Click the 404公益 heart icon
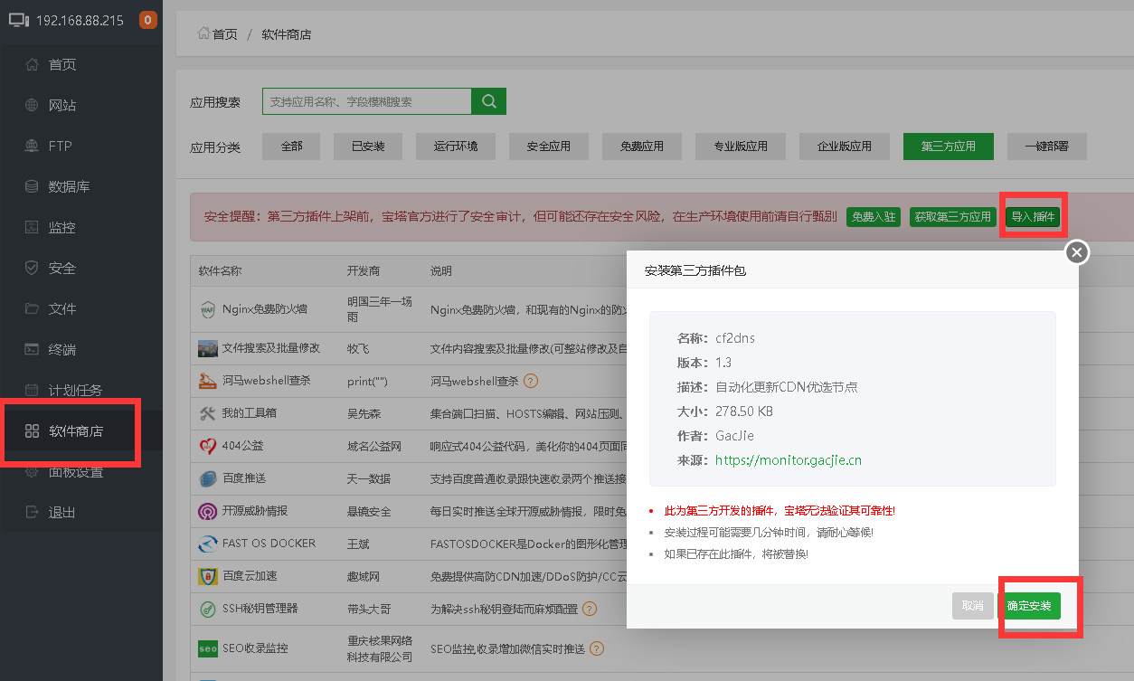This screenshot has height=681, width=1134. pos(208,446)
